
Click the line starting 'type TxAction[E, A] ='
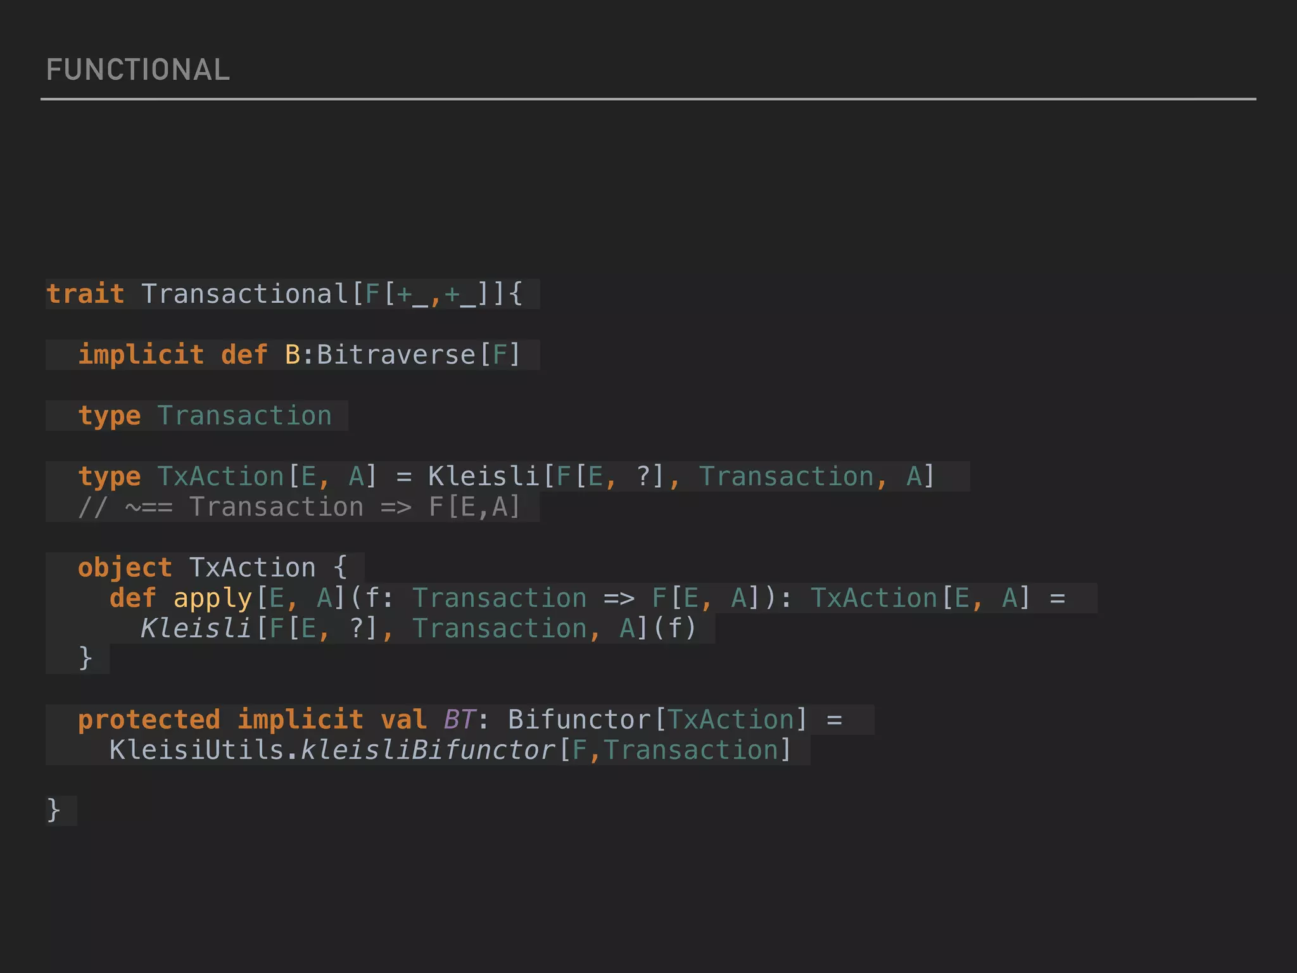506,476
